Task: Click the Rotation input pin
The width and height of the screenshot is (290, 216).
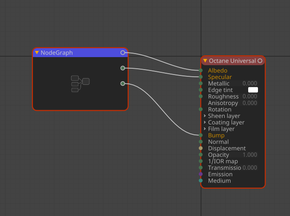Action: [201, 109]
